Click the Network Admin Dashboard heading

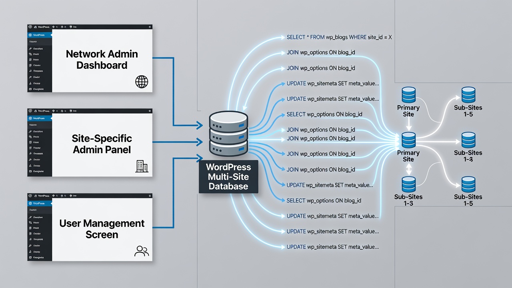(x=102, y=60)
